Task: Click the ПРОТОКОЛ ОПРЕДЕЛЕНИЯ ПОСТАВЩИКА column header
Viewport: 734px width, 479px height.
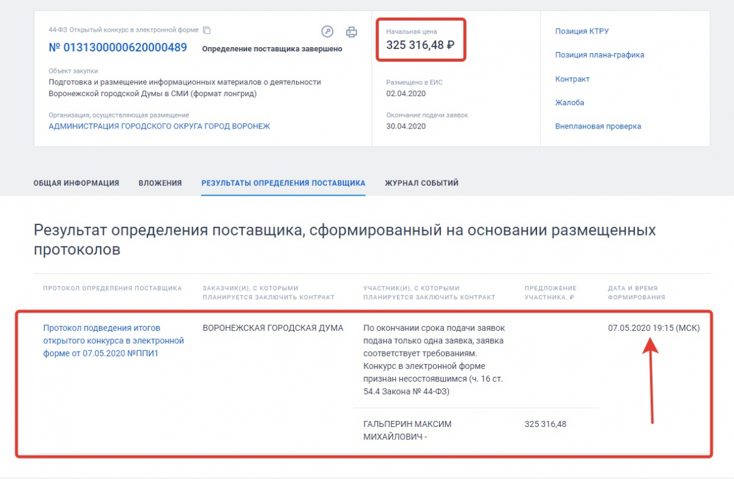Action: [x=113, y=288]
